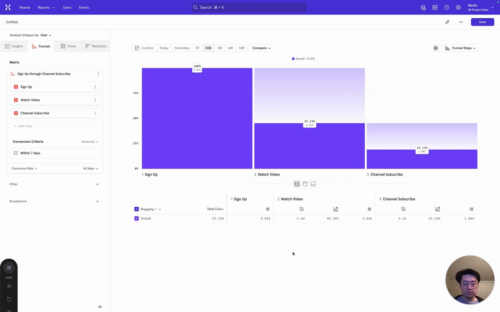This screenshot has width=500, height=312.
Task: Open Events in top navigation
Action: [84, 7]
